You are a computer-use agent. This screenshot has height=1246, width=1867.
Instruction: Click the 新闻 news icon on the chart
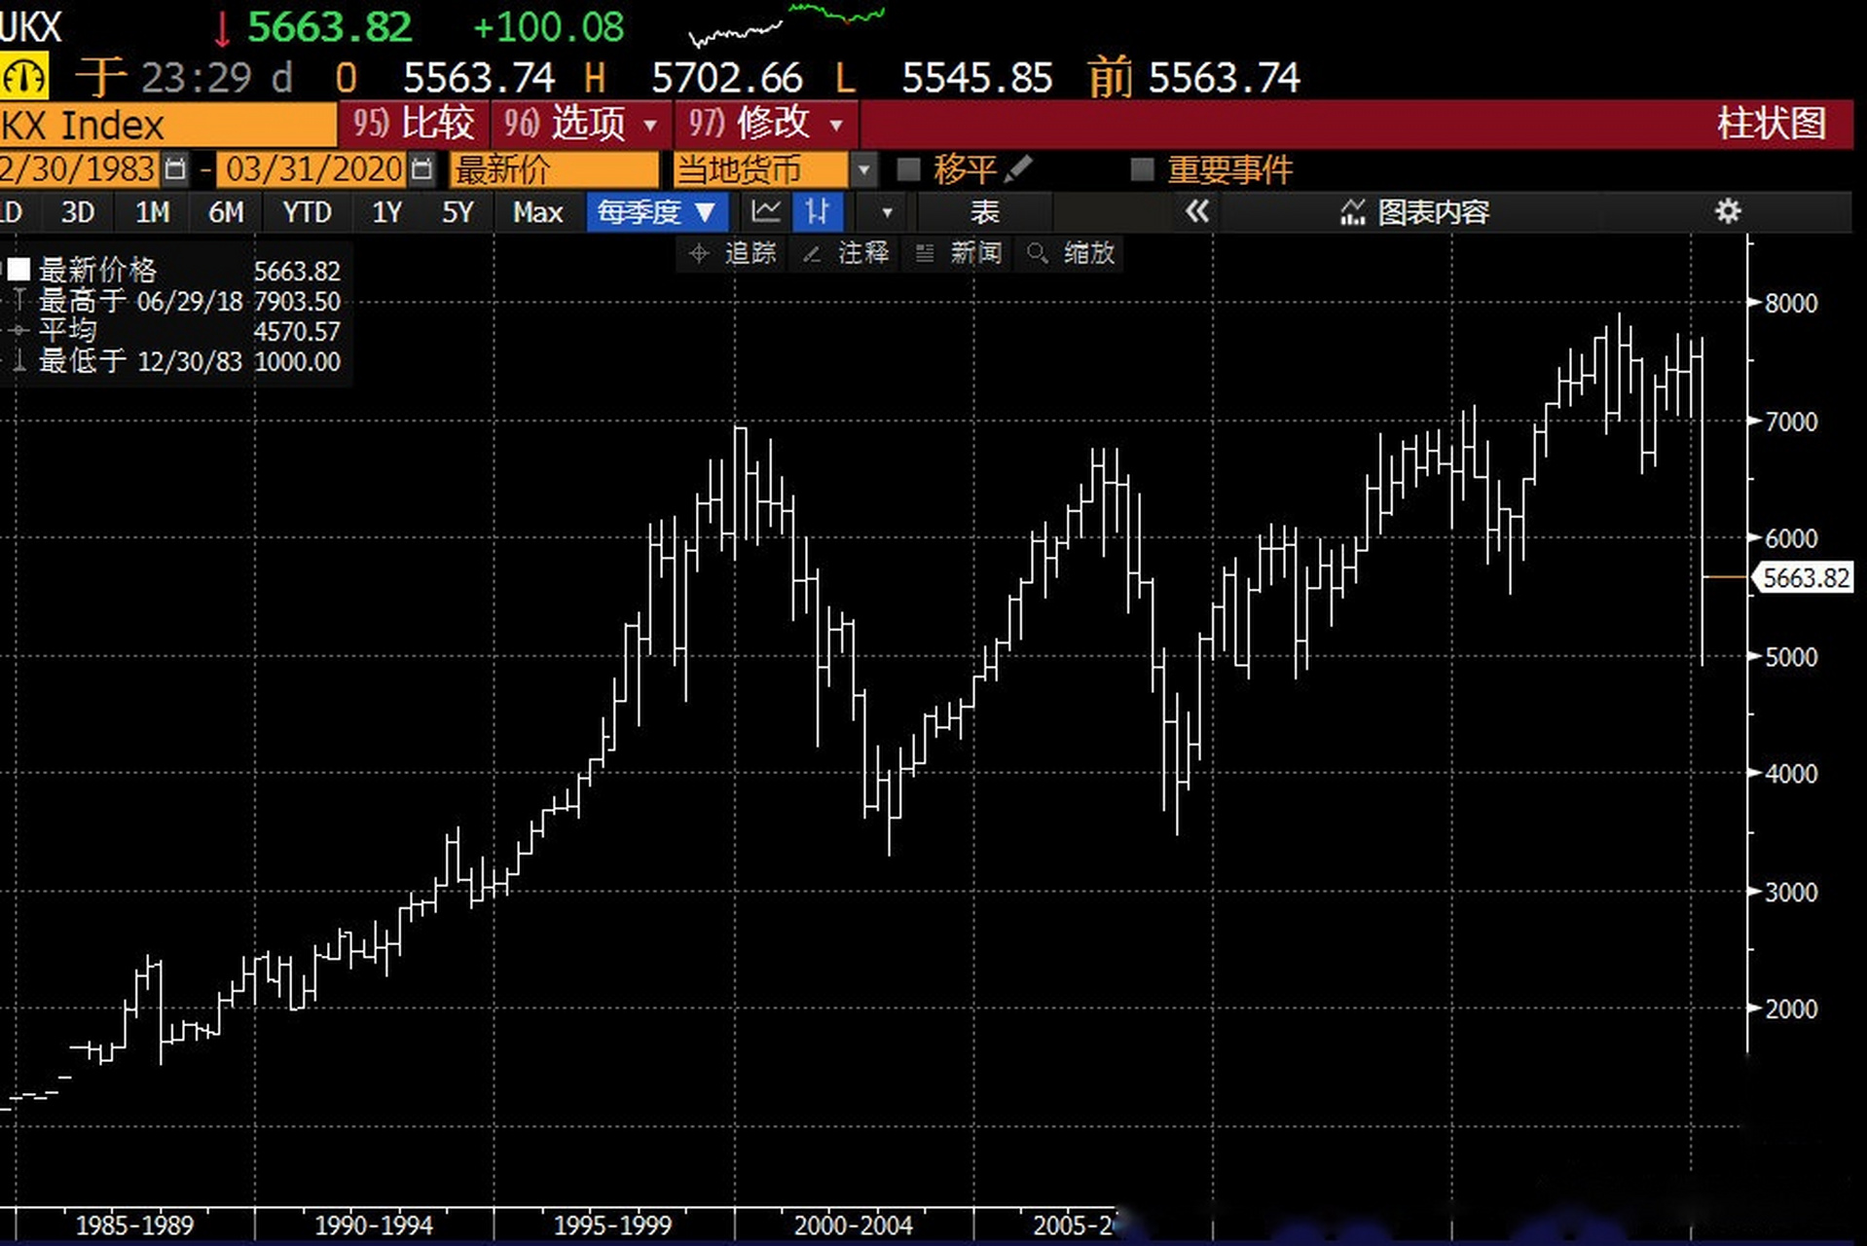[x=924, y=254]
